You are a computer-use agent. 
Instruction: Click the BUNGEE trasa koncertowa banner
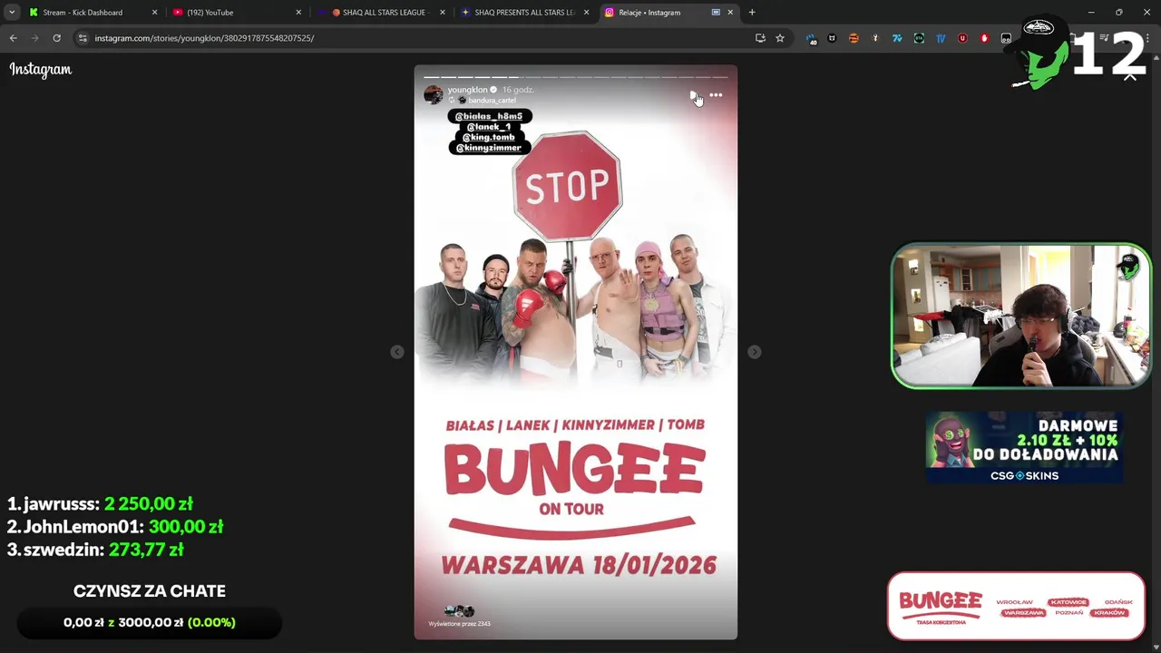pos(1016,606)
